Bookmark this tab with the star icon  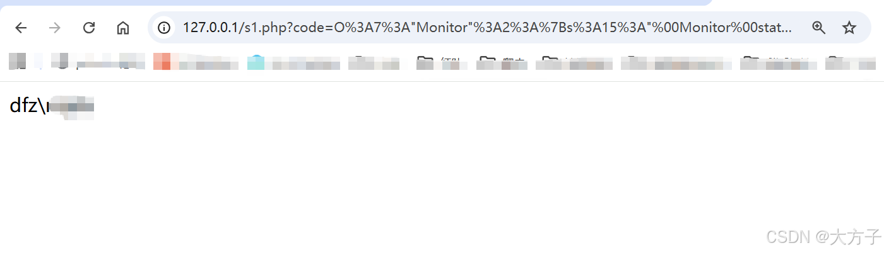tap(849, 28)
